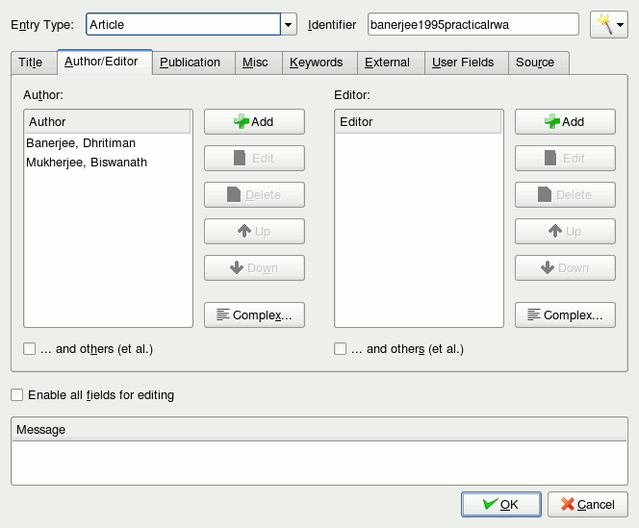
Task: Click the magic wand identifier generator icon
Action: [604, 24]
